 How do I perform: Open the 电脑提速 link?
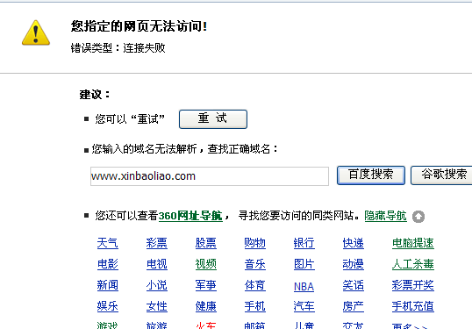[x=413, y=243]
